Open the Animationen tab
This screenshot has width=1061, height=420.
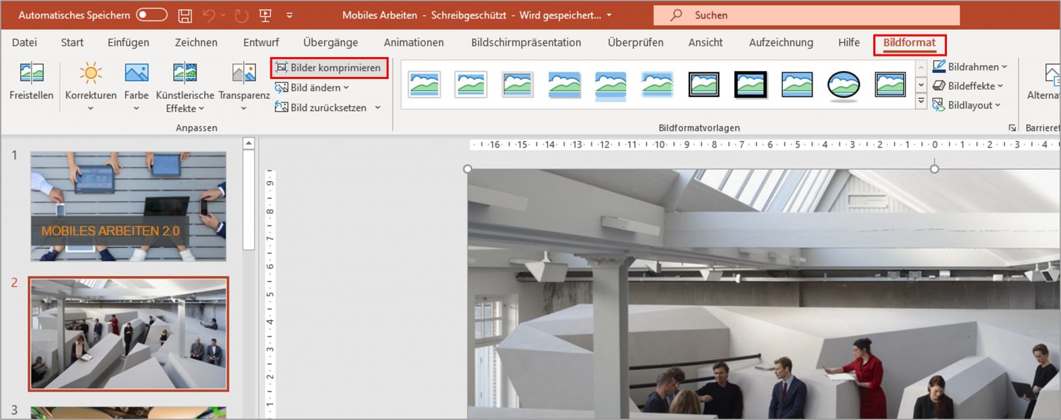pyautogui.click(x=413, y=42)
